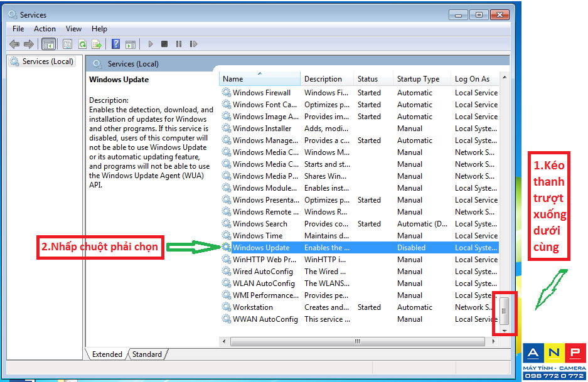Select the Windows Module... service row

[360, 188]
